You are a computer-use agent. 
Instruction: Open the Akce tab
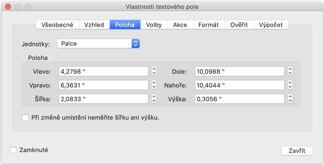click(x=180, y=24)
